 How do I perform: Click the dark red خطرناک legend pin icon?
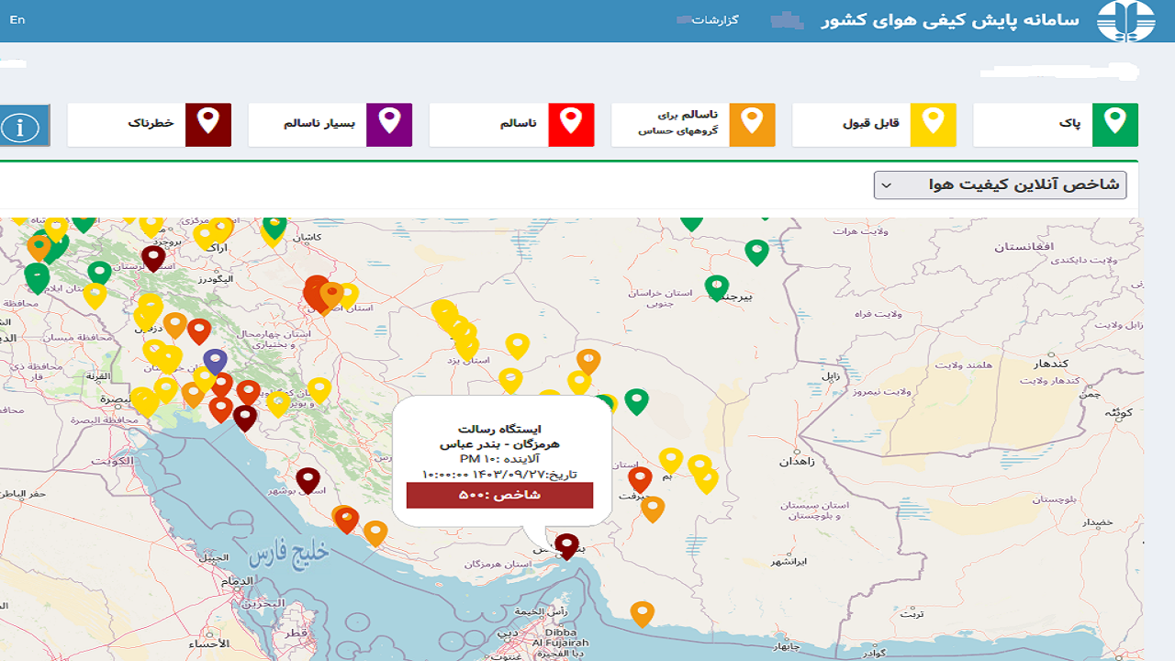(x=208, y=125)
